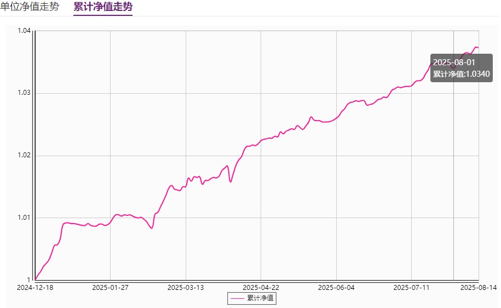Click the 2025-01-27 x-axis date label
Image resolution: width=501 pixels, height=308 pixels.
click(x=110, y=287)
